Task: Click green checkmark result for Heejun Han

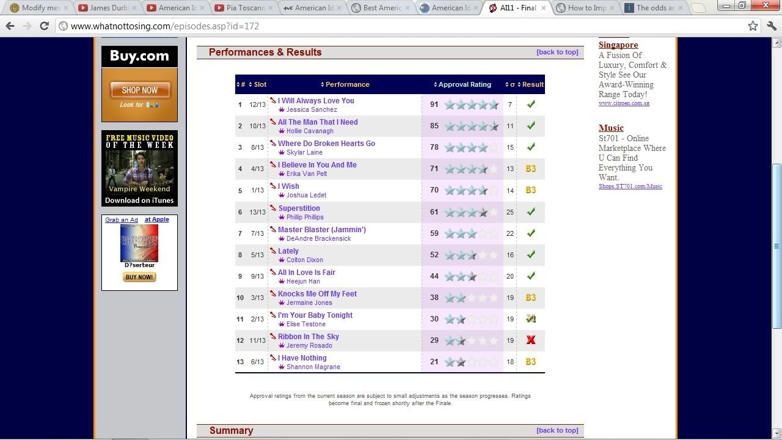Action: 531,276
